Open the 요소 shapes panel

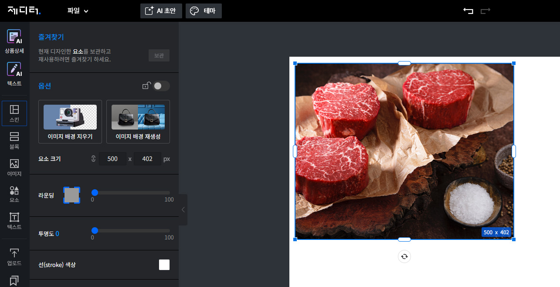pos(14,194)
